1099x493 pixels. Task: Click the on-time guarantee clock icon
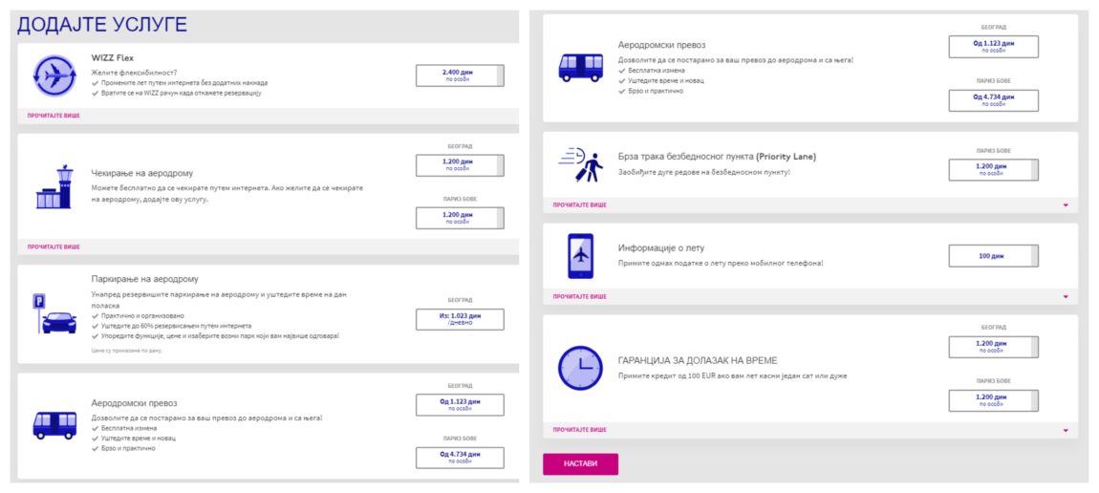tap(580, 368)
